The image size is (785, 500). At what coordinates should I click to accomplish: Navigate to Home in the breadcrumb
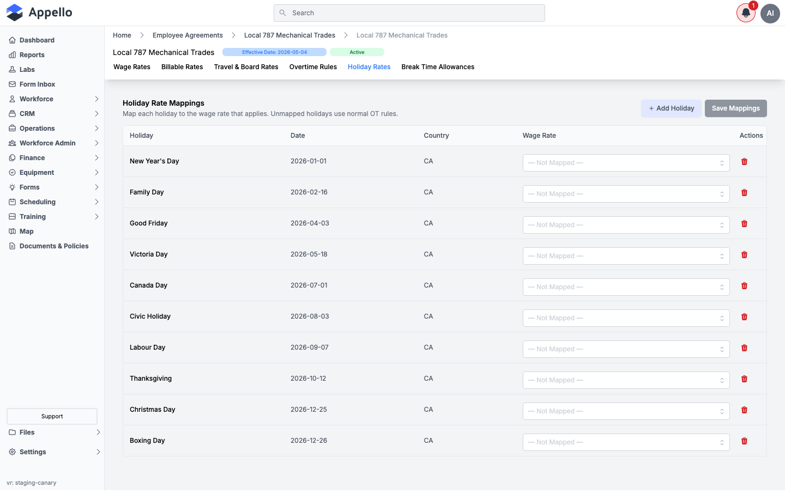point(122,35)
